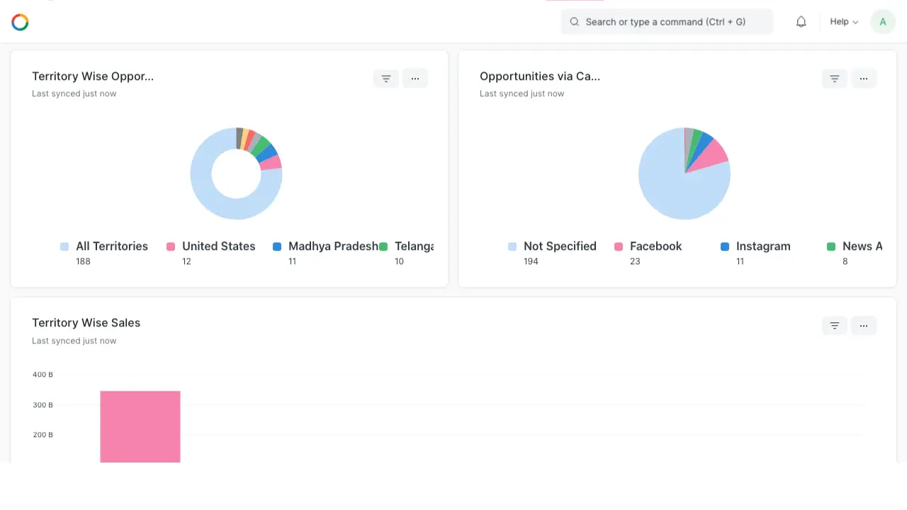This screenshot has width=907, height=510.
Task: Click the pink bar in Territory Wise Sales
Action: 140,425
